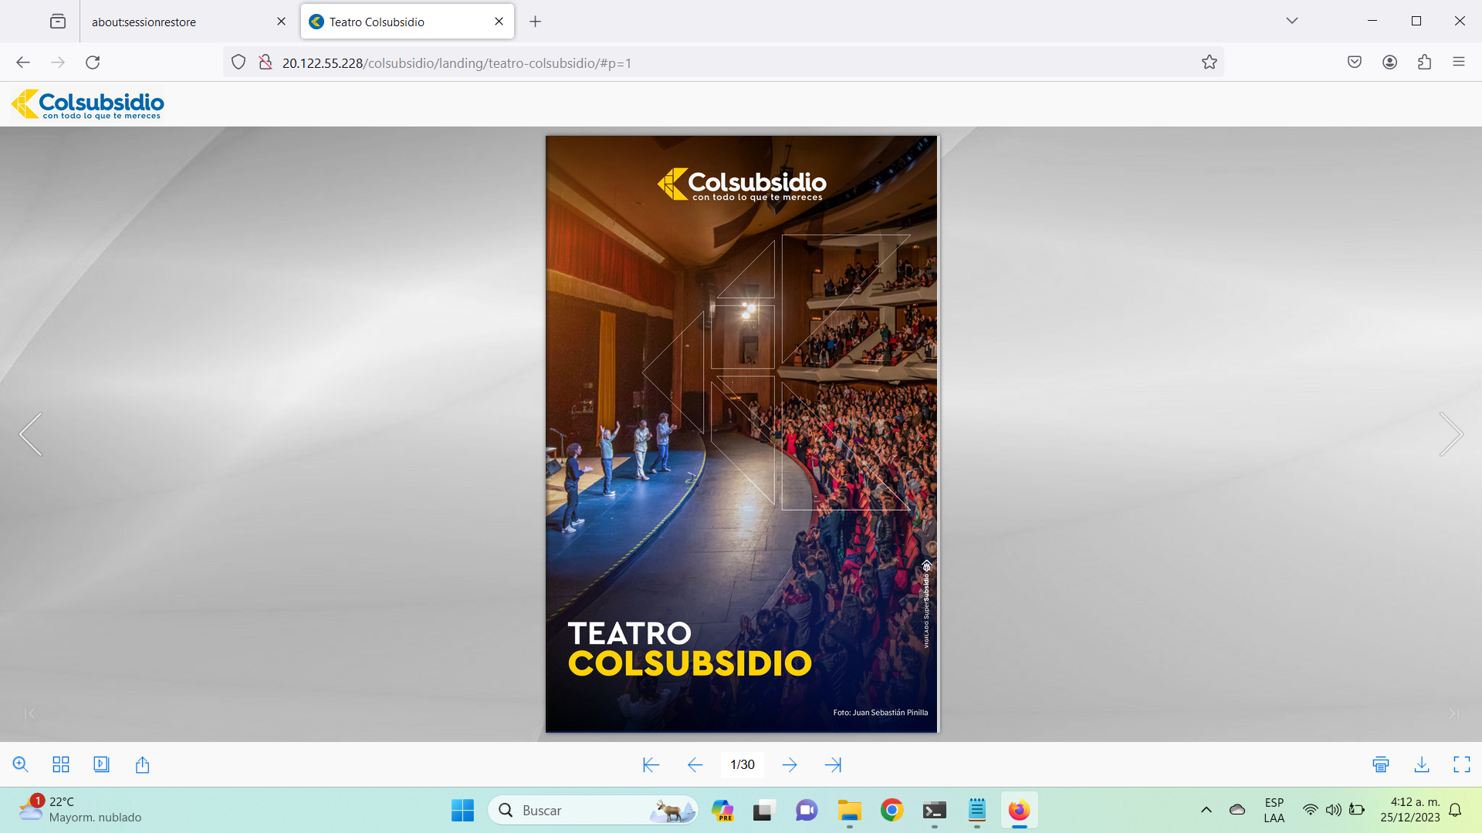Click the Colsubsidio logo in the header
The height and width of the screenshot is (833, 1482).
click(x=88, y=104)
